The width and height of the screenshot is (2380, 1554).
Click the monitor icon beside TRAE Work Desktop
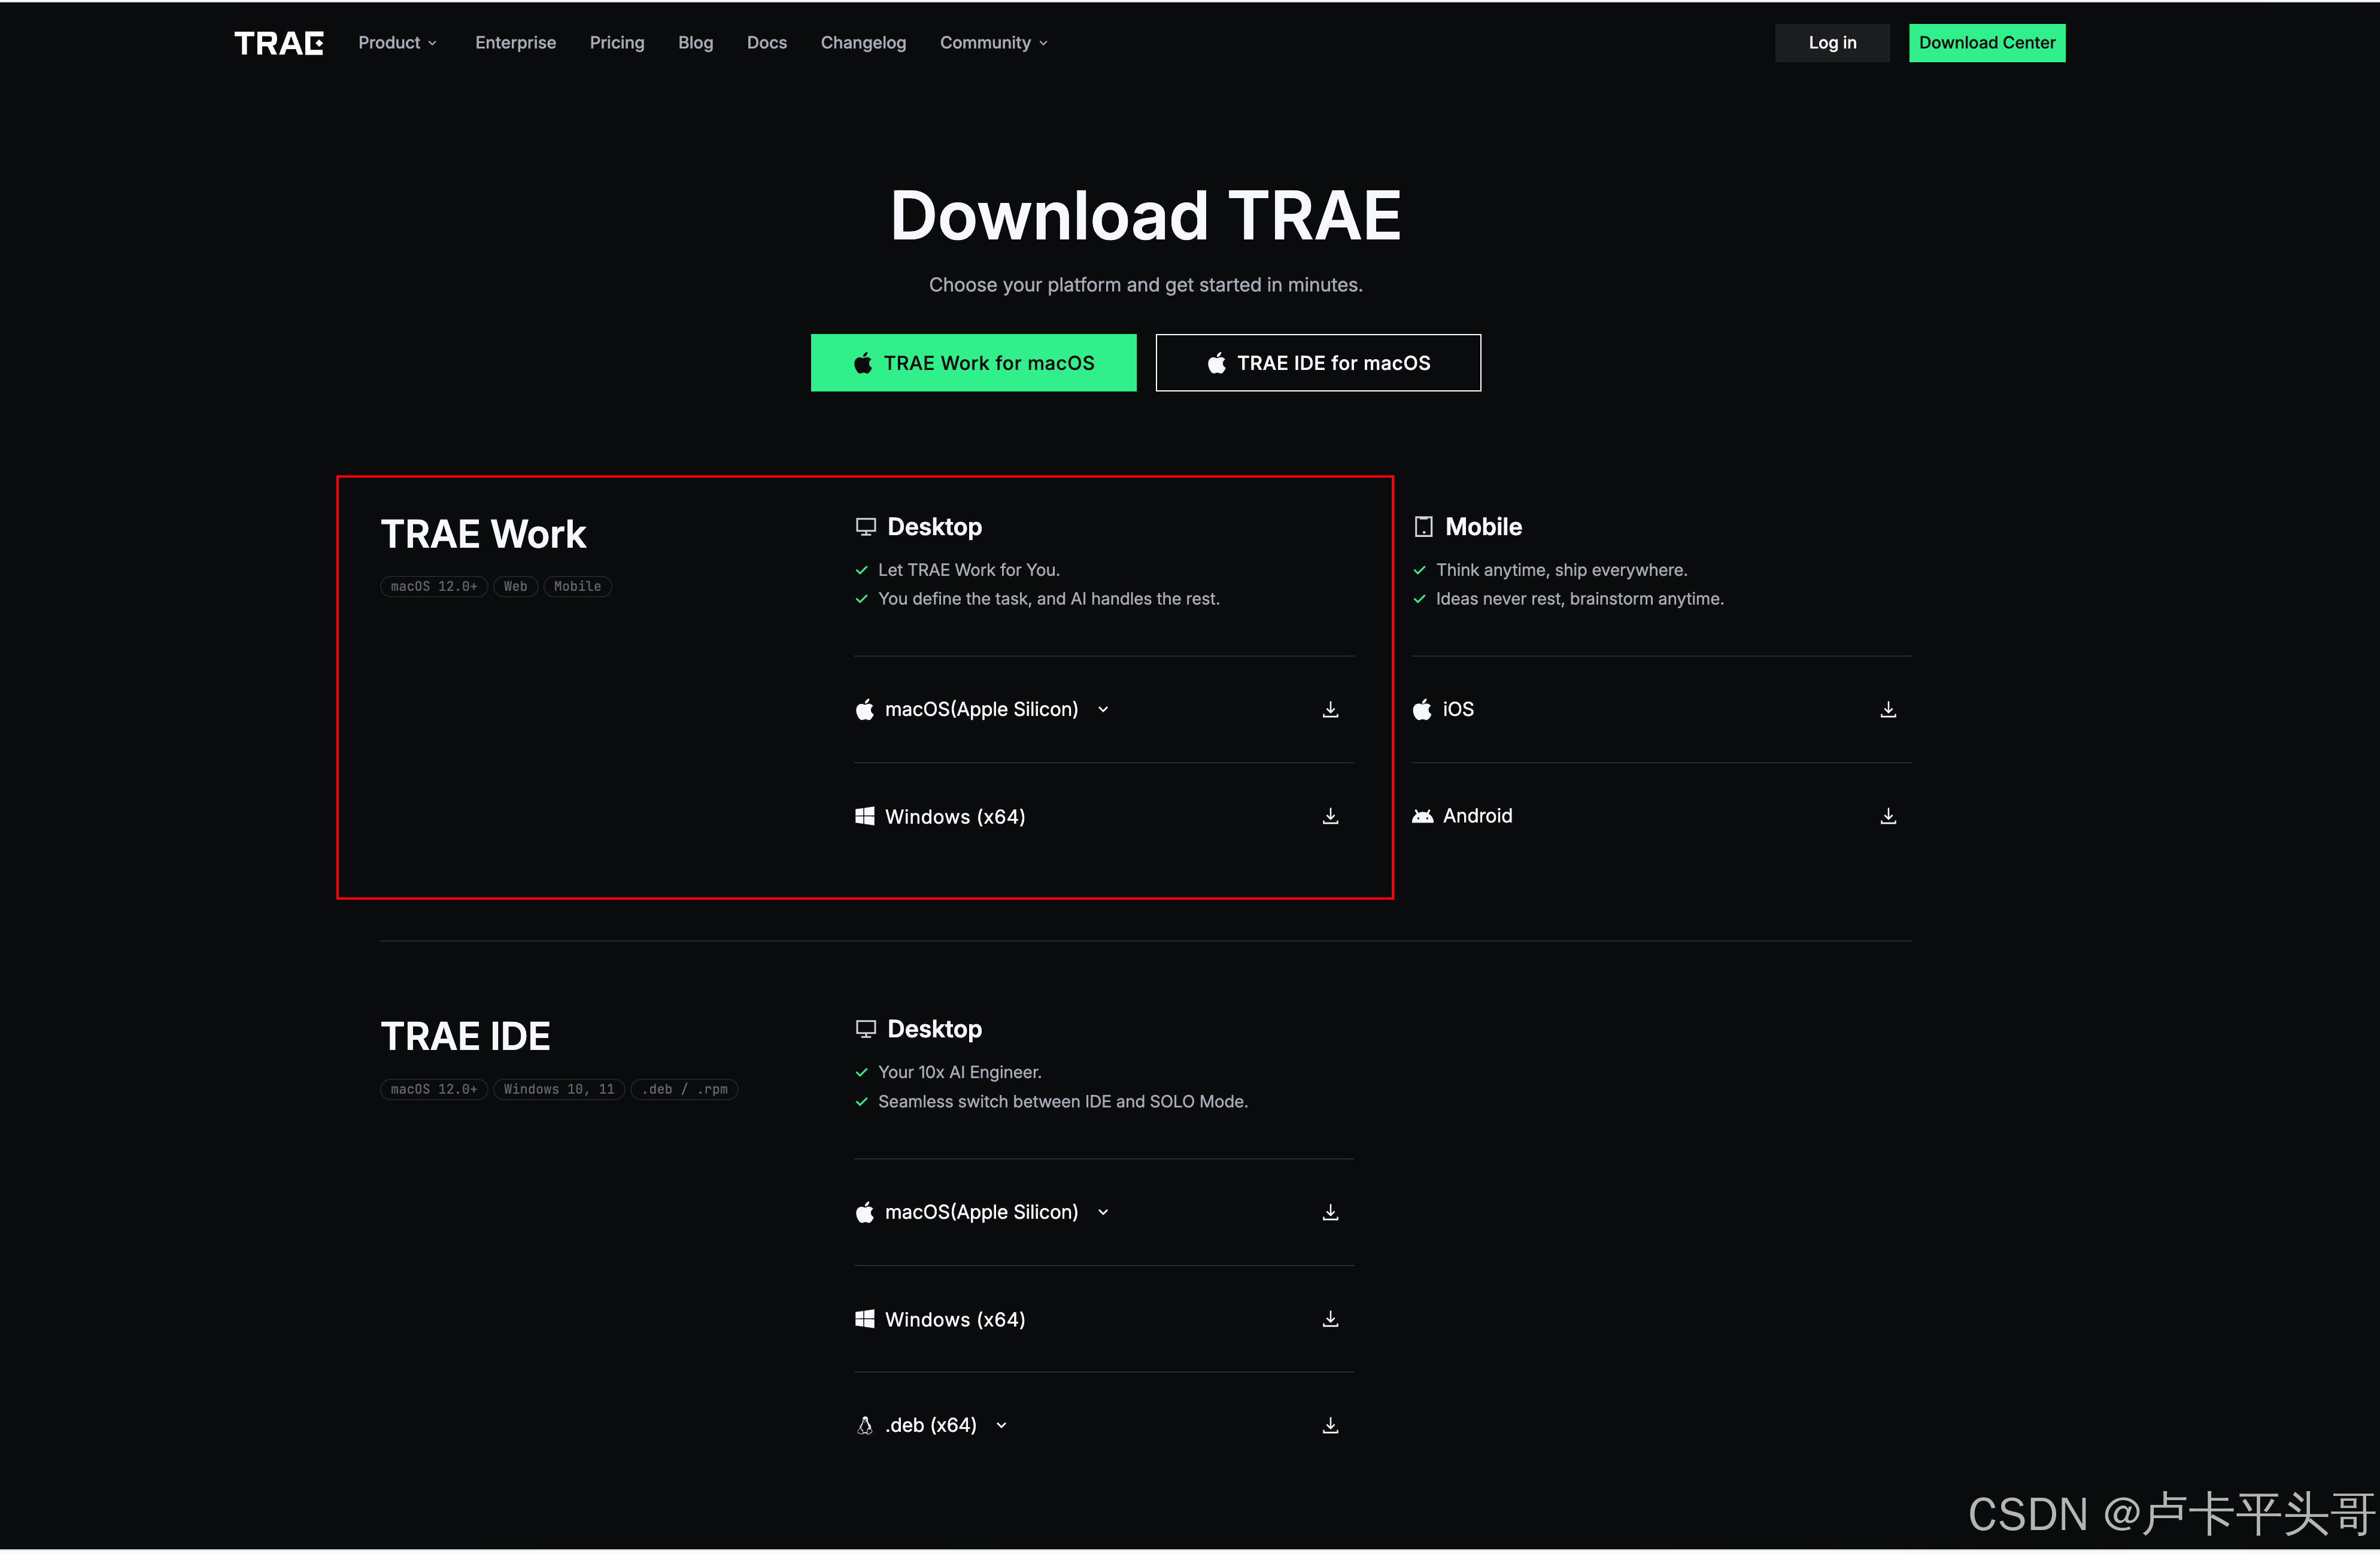pyautogui.click(x=866, y=527)
